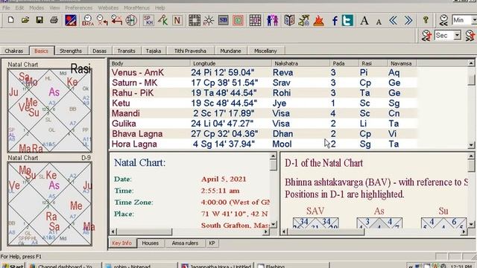Save chart using floppy disk icon
Viewport: 477px width, 268px height.
(40, 20)
